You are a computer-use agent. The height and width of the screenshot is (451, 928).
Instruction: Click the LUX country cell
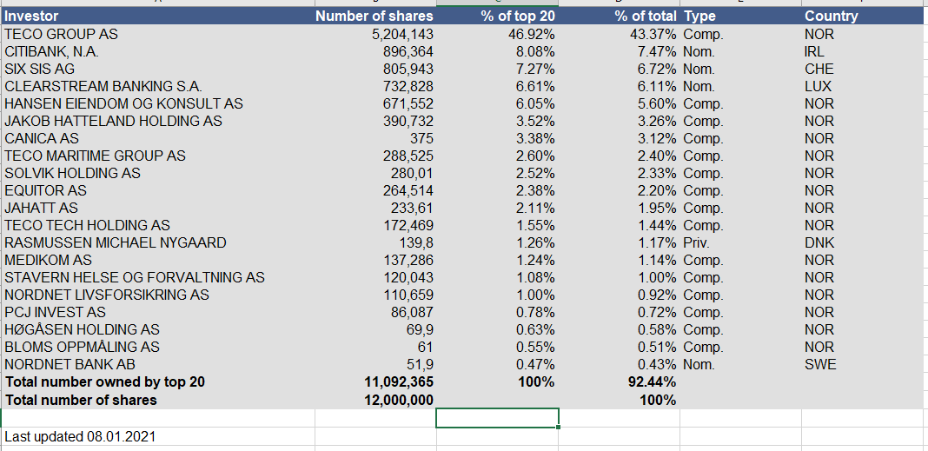pyautogui.click(x=818, y=86)
